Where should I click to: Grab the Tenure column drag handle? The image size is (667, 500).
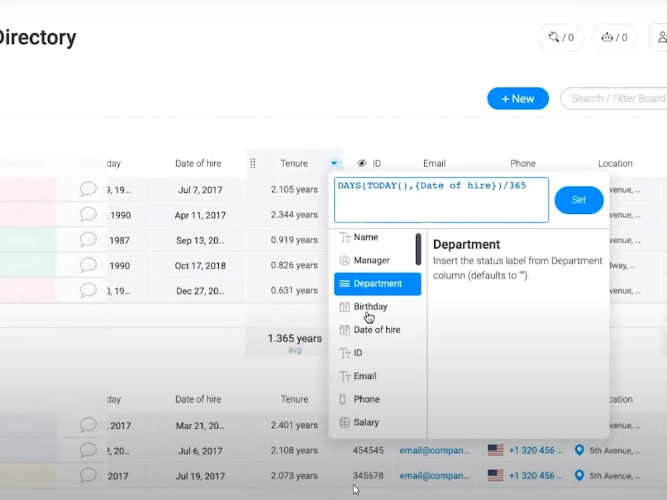pos(253,163)
